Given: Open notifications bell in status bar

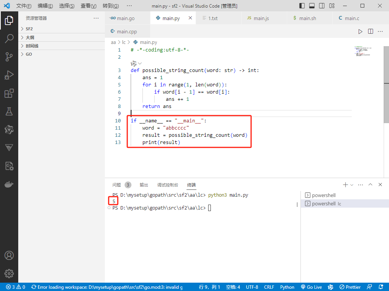Looking at the screenshot, I should [x=381, y=287].
